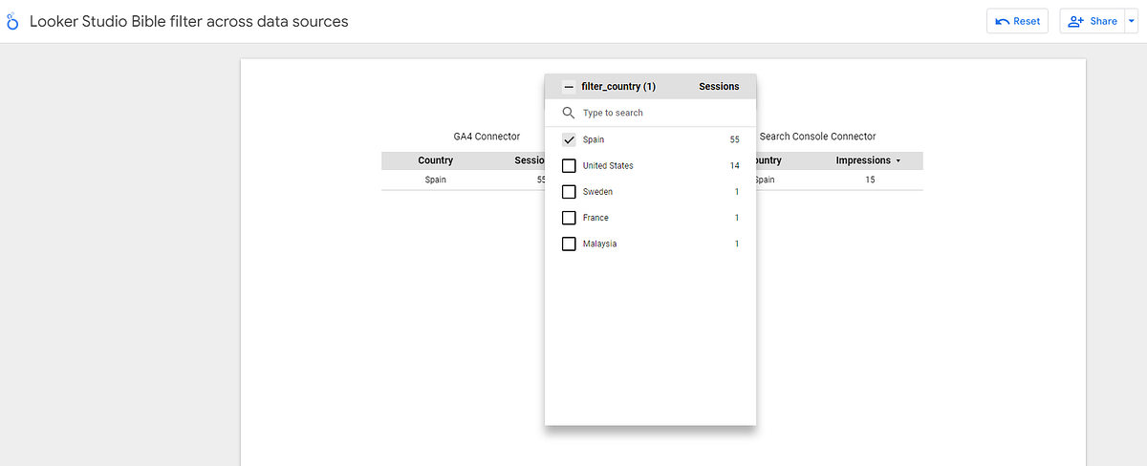Click the Share person-plus icon
The image size is (1147, 466).
(x=1076, y=21)
